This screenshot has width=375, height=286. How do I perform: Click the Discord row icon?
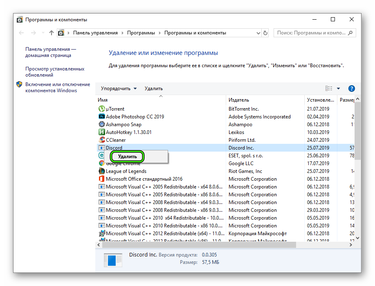click(102, 148)
